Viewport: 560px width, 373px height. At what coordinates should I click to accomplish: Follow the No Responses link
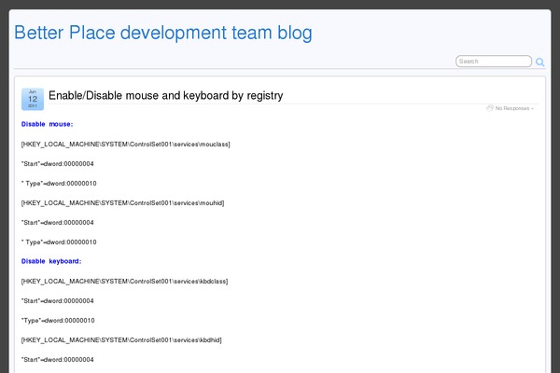pyautogui.click(x=512, y=108)
